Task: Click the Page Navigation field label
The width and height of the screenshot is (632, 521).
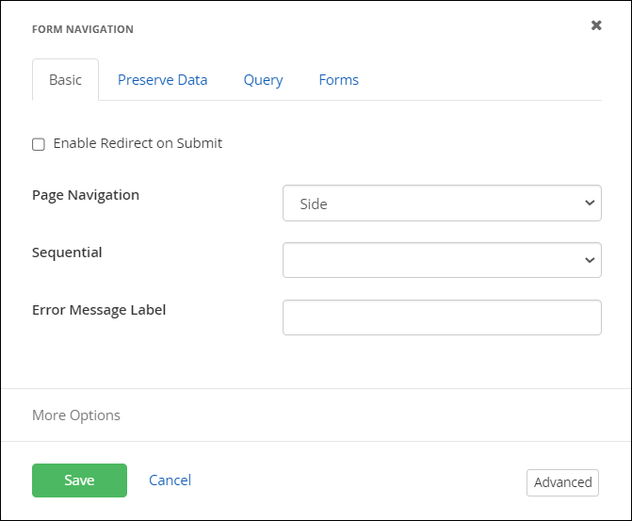Action: tap(86, 195)
